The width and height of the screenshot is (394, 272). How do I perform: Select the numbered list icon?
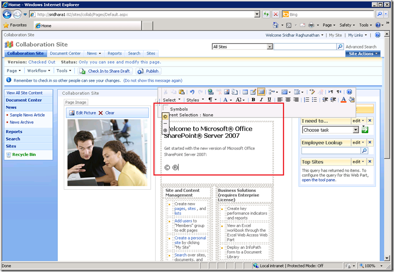click(x=306, y=99)
